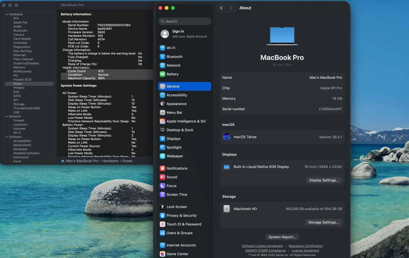Viewport: 409px width, 258px height.
Task: Click the System Report button
Action: click(282, 237)
